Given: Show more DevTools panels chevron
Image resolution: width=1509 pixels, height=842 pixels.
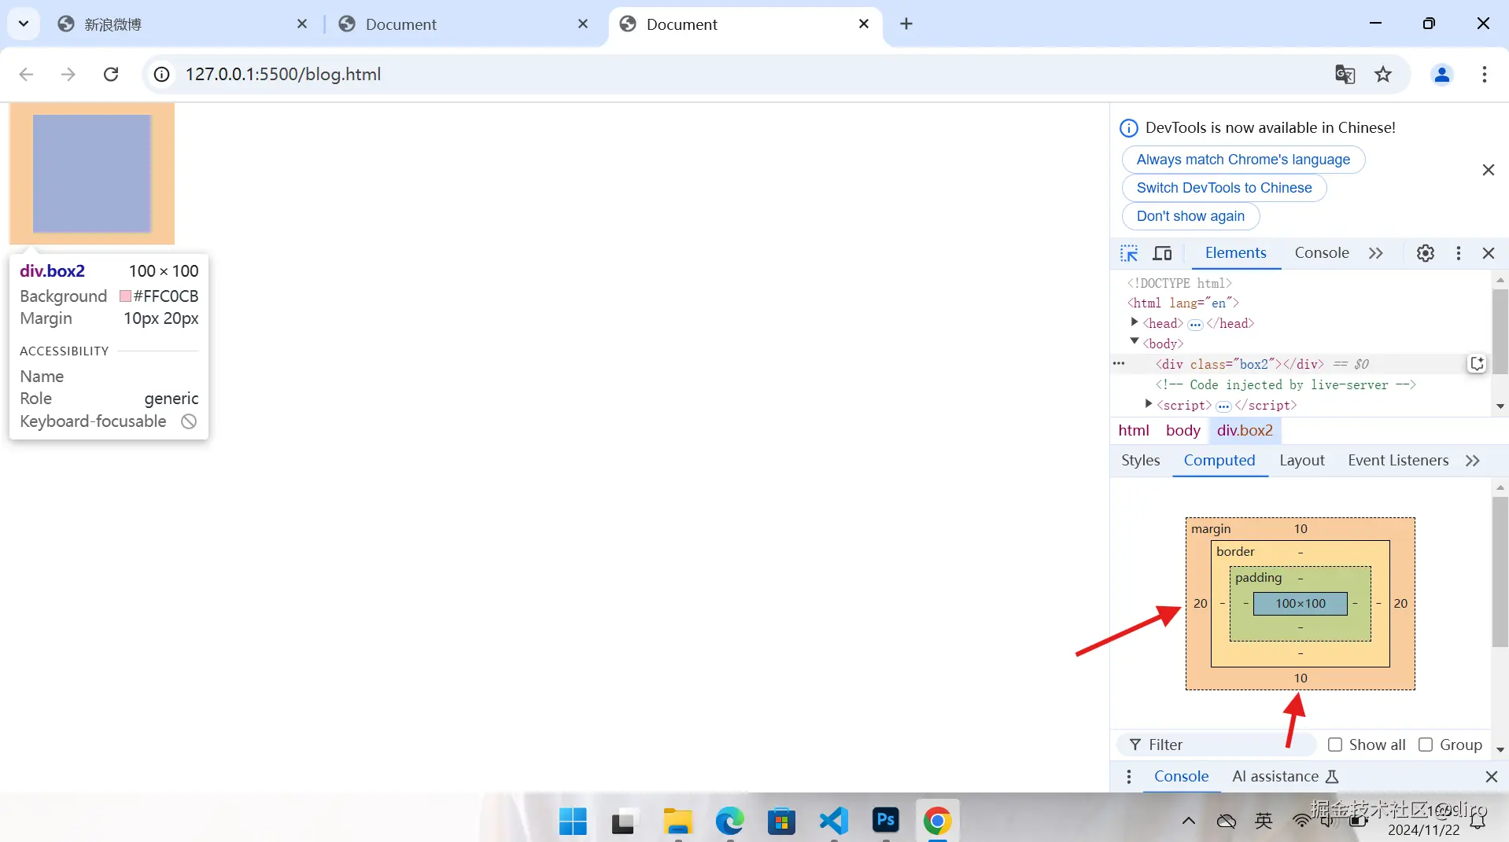Looking at the screenshot, I should click(1375, 253).
